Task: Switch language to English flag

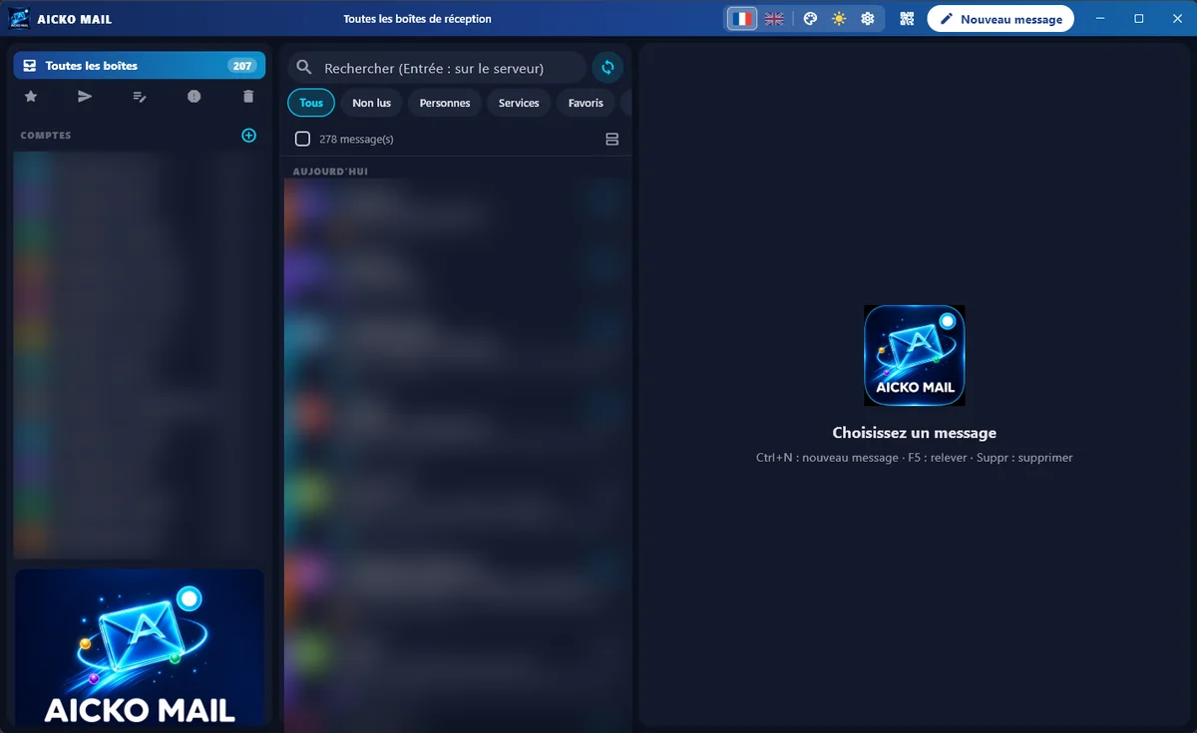Action: (774, 19)
